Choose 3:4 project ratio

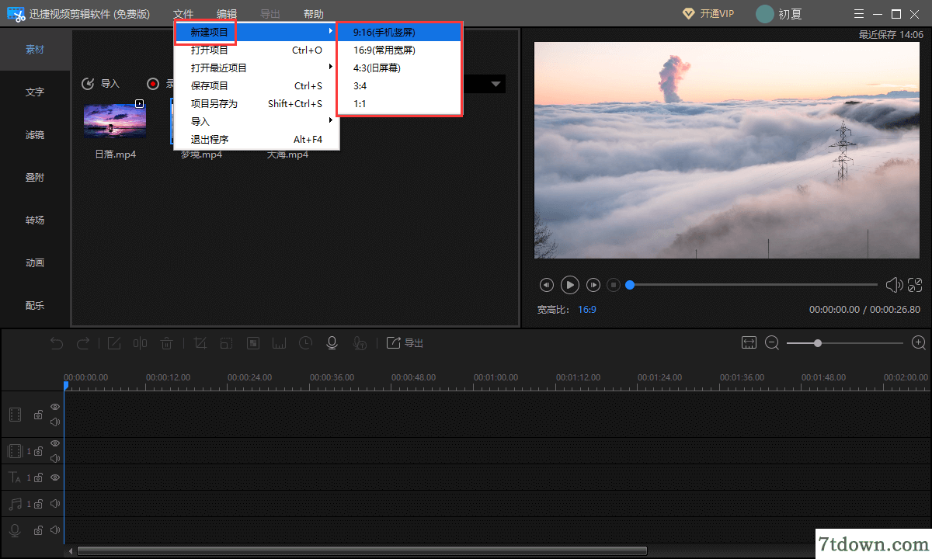400,85
